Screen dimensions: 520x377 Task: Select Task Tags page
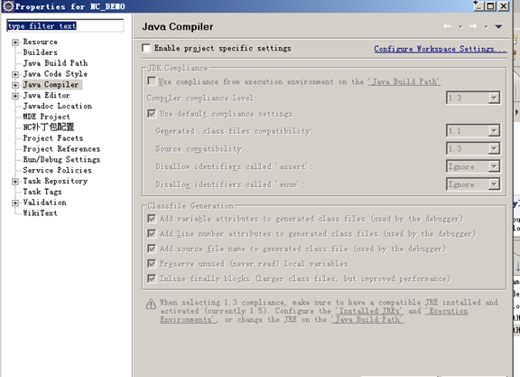[x=42, y=192]
